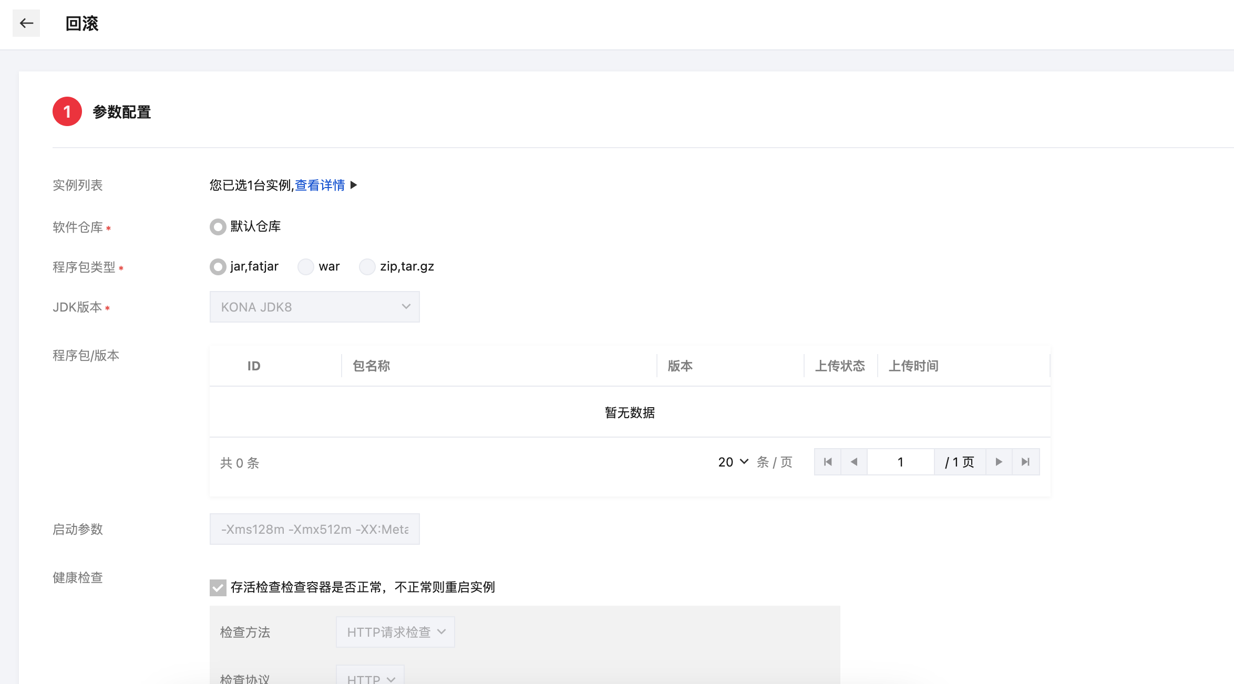Click startup parameters input field
This screenshot has width=1234, height=684.
314,529
